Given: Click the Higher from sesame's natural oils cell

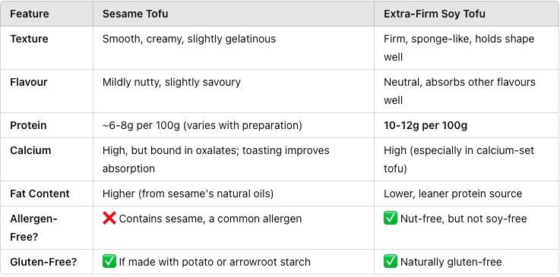Looking at the screenshot, I should pyautogui.click(x=188, y=194).
